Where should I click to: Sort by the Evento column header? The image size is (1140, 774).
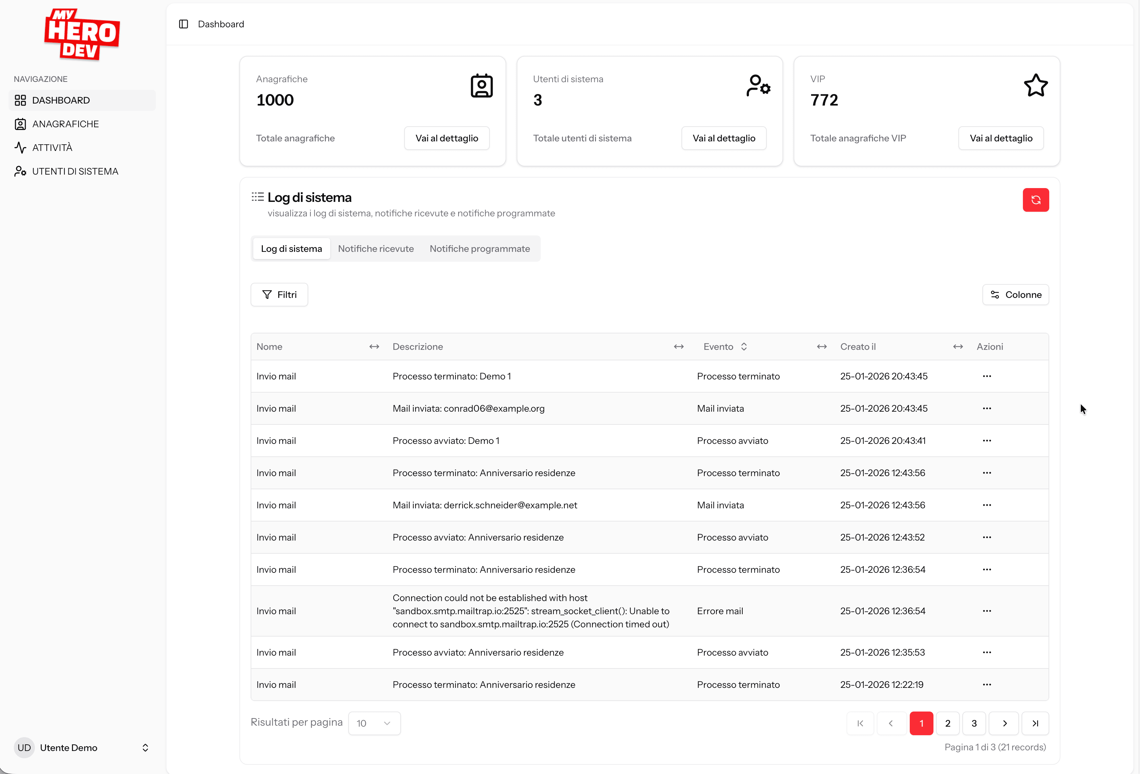point(725,347)
